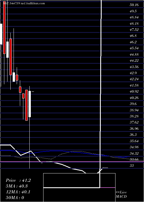Click the 46.2 price axis label
The image size is (144, 202).
point(133,42)
